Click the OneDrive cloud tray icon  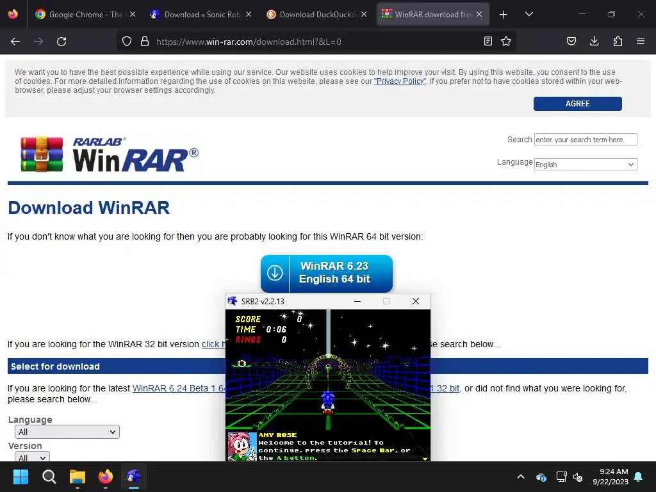click(541, 477)
